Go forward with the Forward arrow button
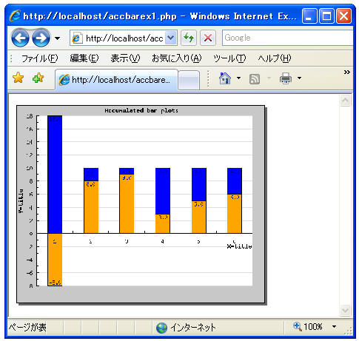The image size is (359, 341). (41, 38)
